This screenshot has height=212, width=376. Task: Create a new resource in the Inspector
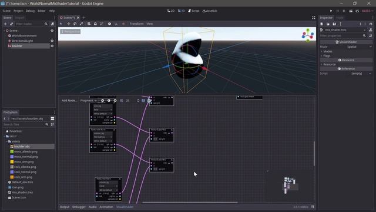322,24
